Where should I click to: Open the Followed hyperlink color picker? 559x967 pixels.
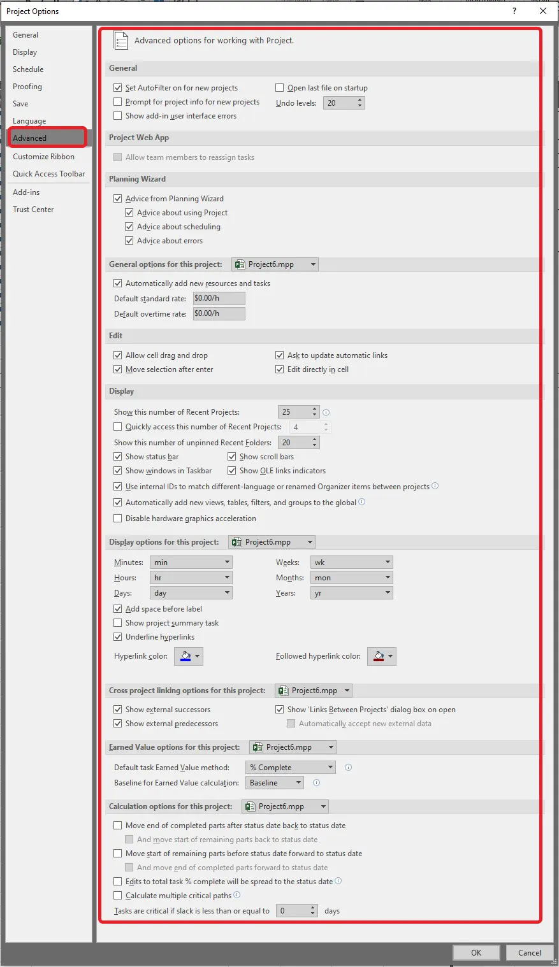pyautogui.click(x=382, y=656)
